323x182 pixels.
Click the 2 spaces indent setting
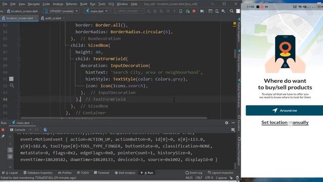[221, 177]
